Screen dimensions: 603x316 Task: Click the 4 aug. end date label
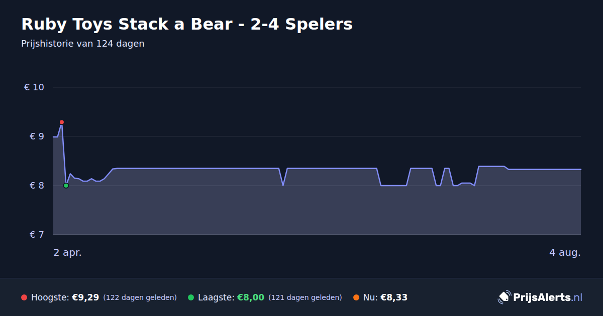pos(565,253)
